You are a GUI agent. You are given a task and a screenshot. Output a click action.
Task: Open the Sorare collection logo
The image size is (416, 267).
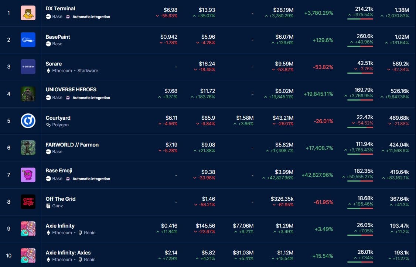[x=28, y=67]
